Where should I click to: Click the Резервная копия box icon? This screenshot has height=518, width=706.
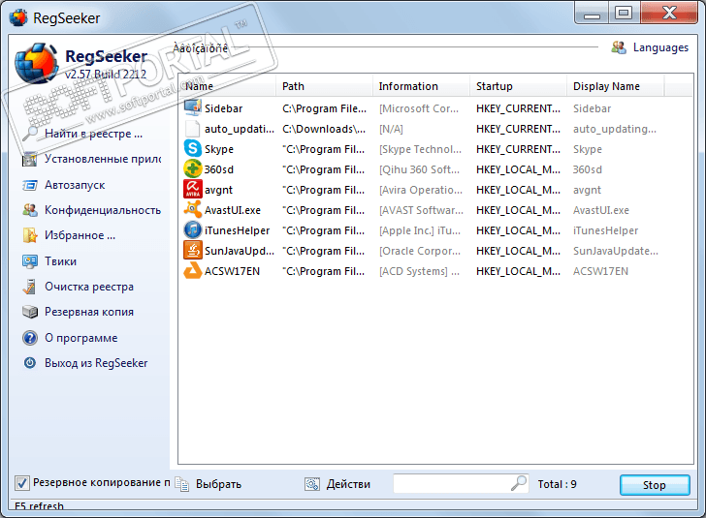coord(30,312)
